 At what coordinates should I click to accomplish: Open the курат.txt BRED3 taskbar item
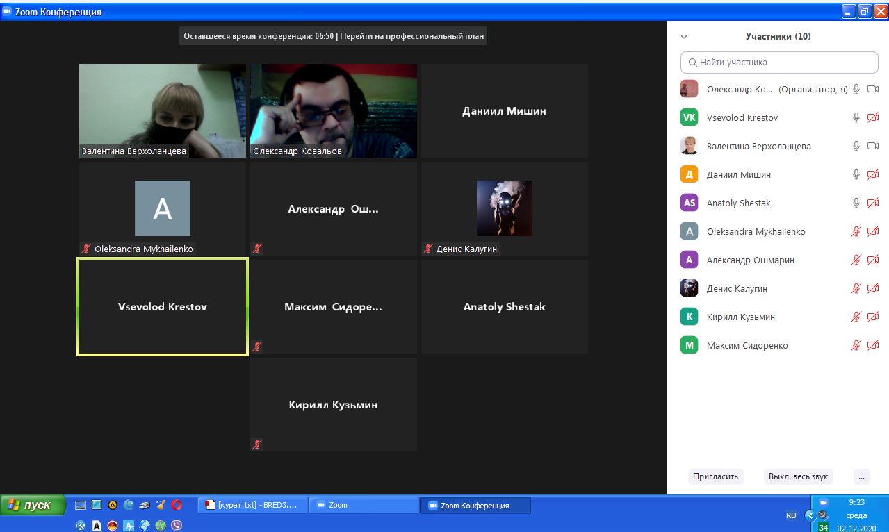pyautogui.click(x=252, y=506)
